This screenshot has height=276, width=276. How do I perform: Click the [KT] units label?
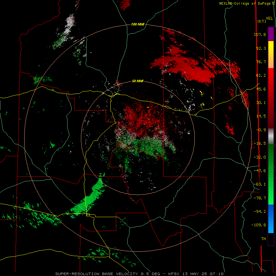pyautogui.click(x=262, y=21)
